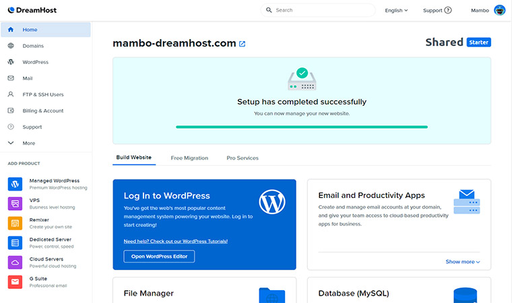
Task: Click the File Manager folder icon
Action: point(272,295)
